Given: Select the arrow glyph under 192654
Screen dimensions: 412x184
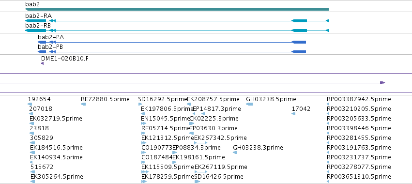Looking at the screenshot, I should point(30,104).
